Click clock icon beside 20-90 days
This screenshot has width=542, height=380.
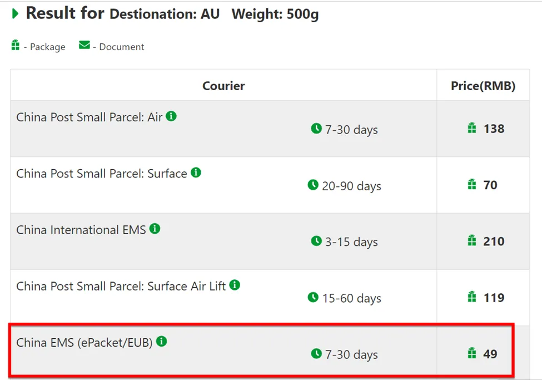313,185
